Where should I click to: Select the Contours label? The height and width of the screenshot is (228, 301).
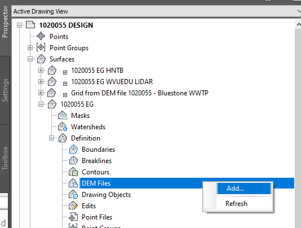coord(95,172)
